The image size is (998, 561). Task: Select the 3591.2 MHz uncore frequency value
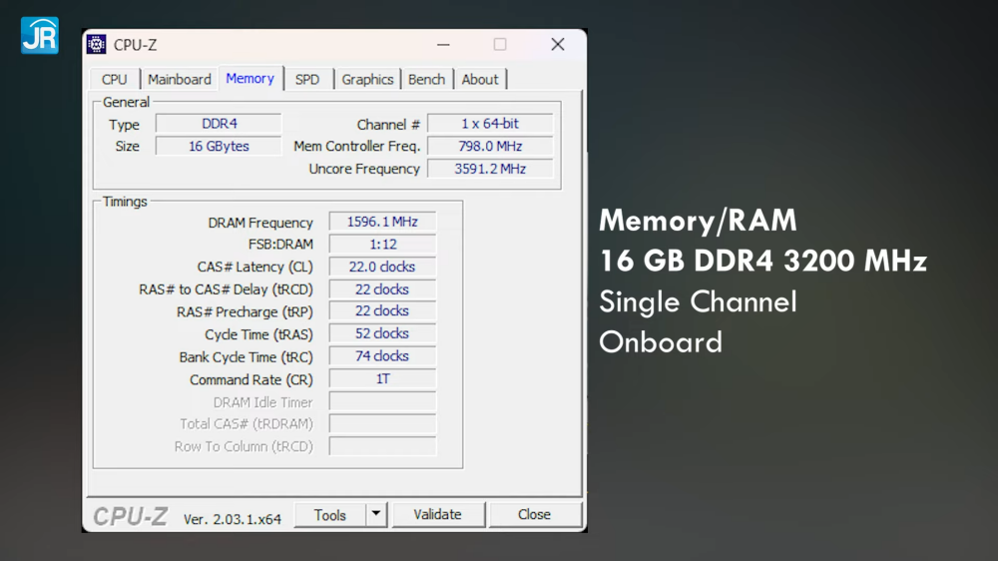point(490,169)
